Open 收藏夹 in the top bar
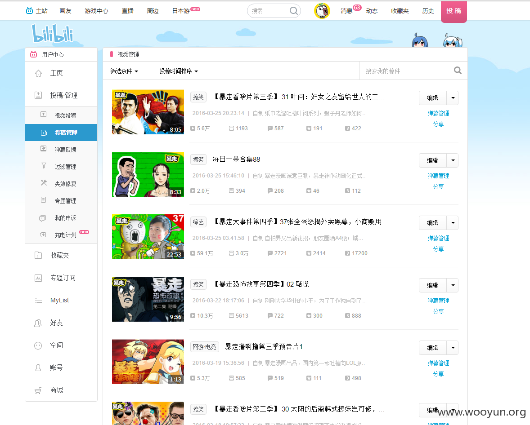This screenshot has height=425, width=530. pos(400,11)
